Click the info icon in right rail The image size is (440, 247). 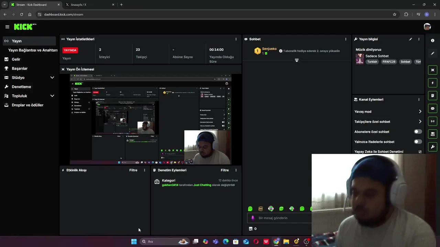point(432,40)
